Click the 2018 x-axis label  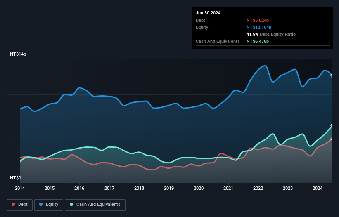tap(139, 188)
